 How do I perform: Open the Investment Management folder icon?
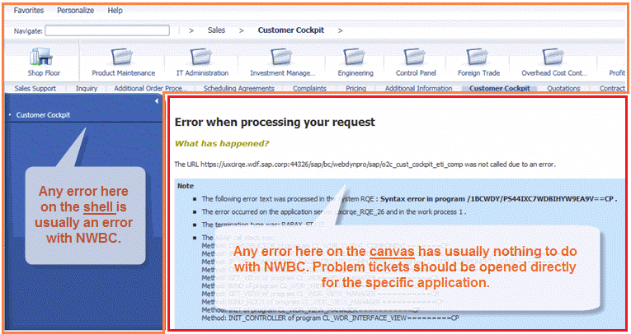[x=281, y=57]
